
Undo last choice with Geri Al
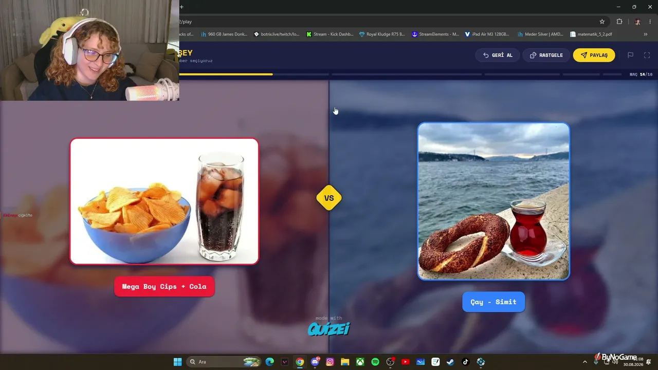tap(498, 55)
